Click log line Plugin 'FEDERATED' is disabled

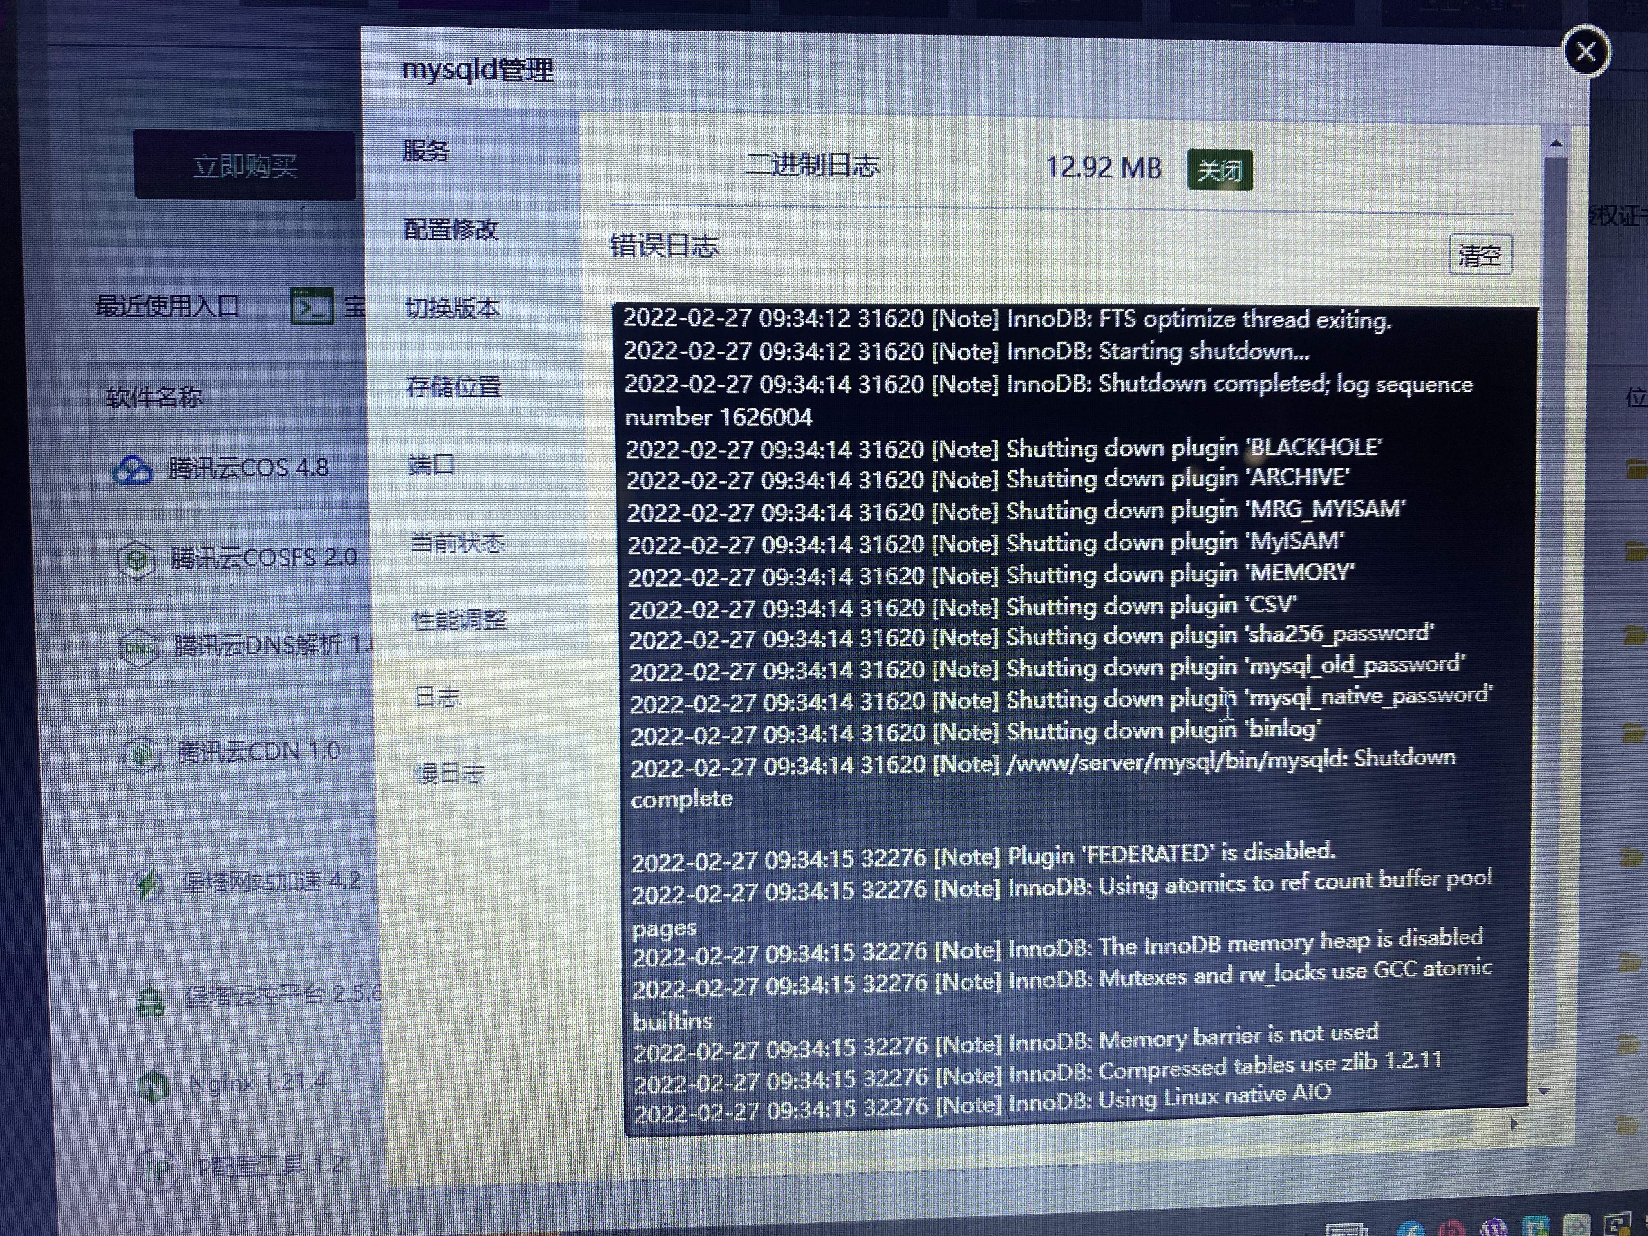(x=983, y=856)
